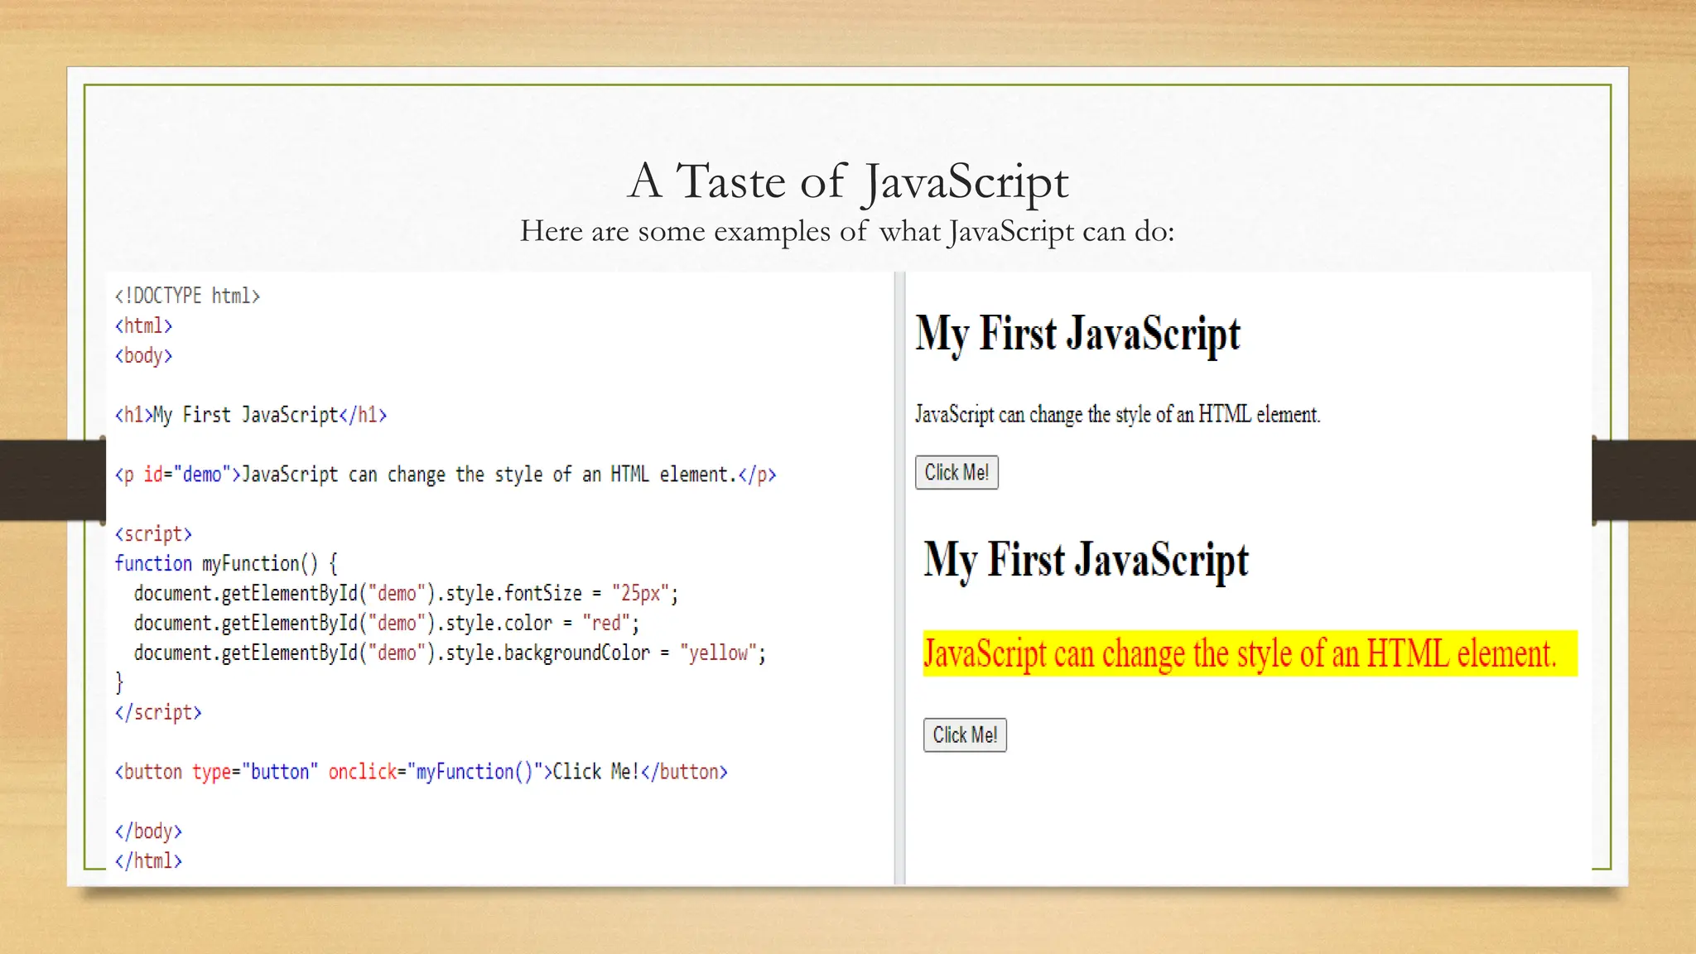
Task: Click the '<!DOCTYPE html>' code line
Action: click(x=187, y=296)
